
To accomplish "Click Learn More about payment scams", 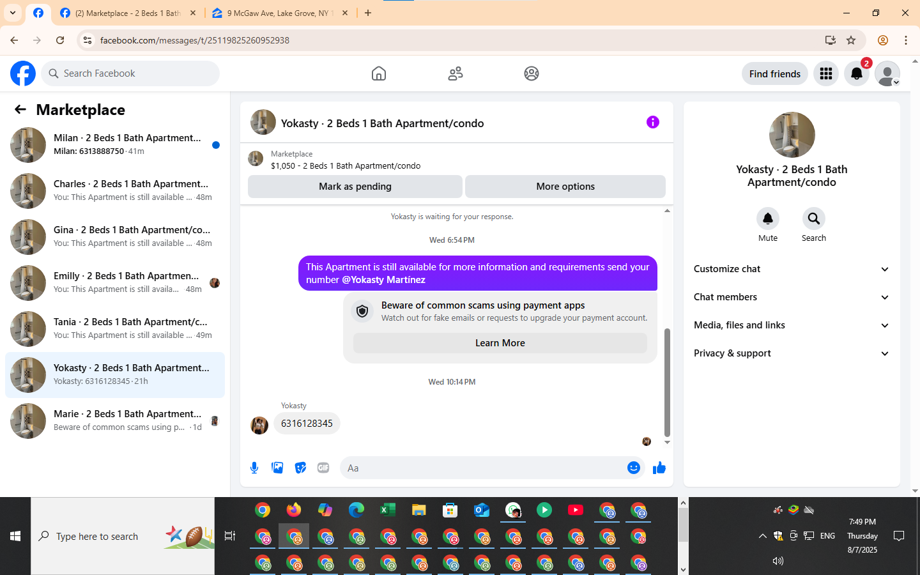I will 500,343.
